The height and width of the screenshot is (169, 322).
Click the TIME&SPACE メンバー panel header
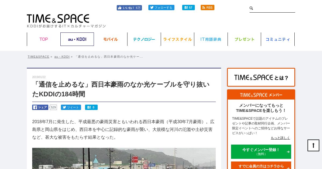click(261, 95)
